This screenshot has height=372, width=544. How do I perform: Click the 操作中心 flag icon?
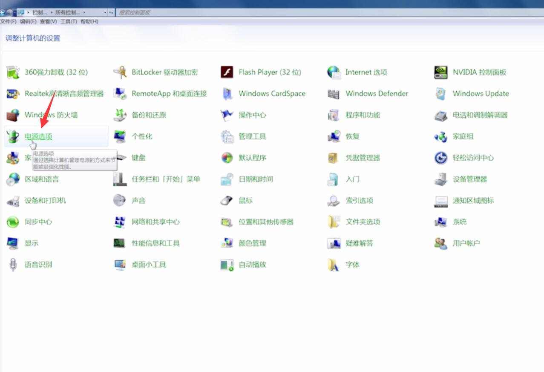(227, 115)
